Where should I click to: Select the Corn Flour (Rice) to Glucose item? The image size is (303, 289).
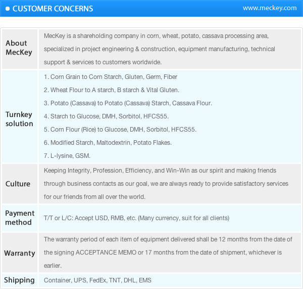click(x=120, y=130)
